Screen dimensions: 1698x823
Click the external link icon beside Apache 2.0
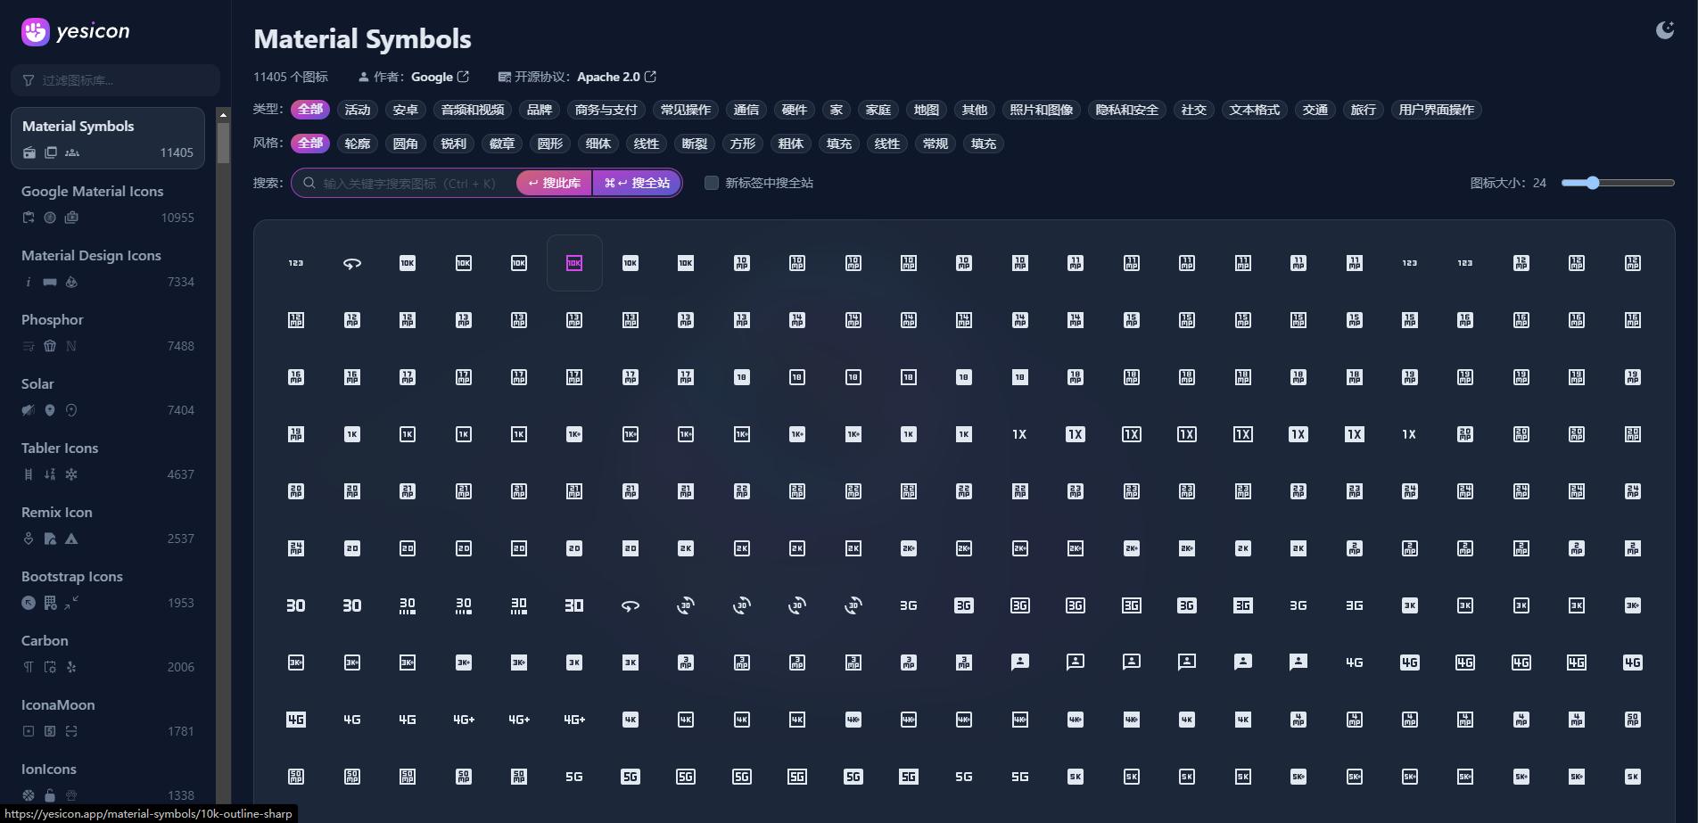click(x=650, y=77)
